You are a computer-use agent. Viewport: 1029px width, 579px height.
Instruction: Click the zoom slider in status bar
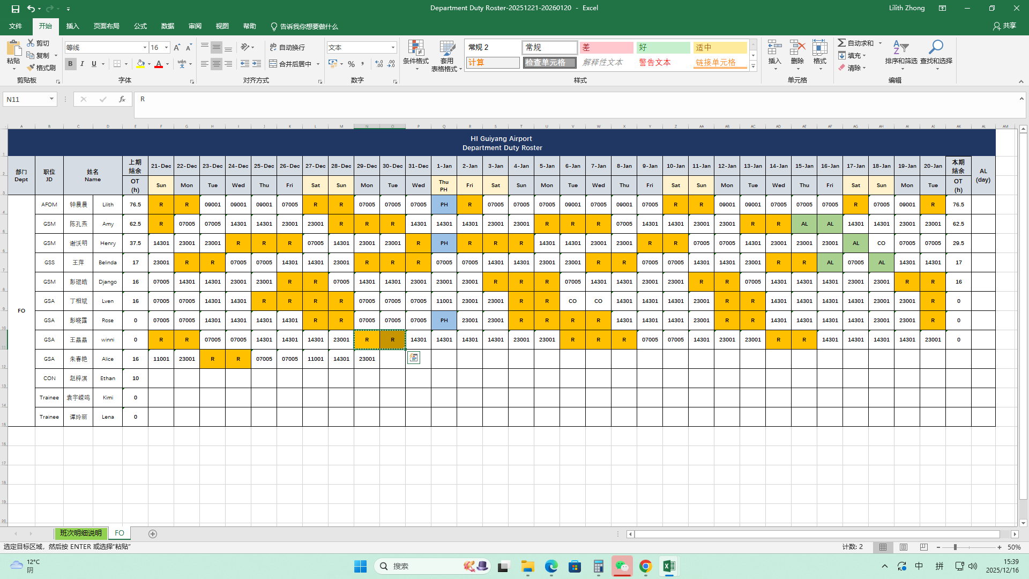(x=955, y=547)
